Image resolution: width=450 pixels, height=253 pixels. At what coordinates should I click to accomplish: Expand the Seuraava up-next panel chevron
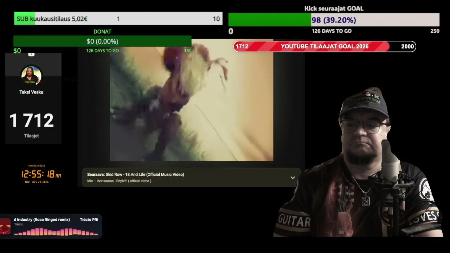tap(292, 177)
